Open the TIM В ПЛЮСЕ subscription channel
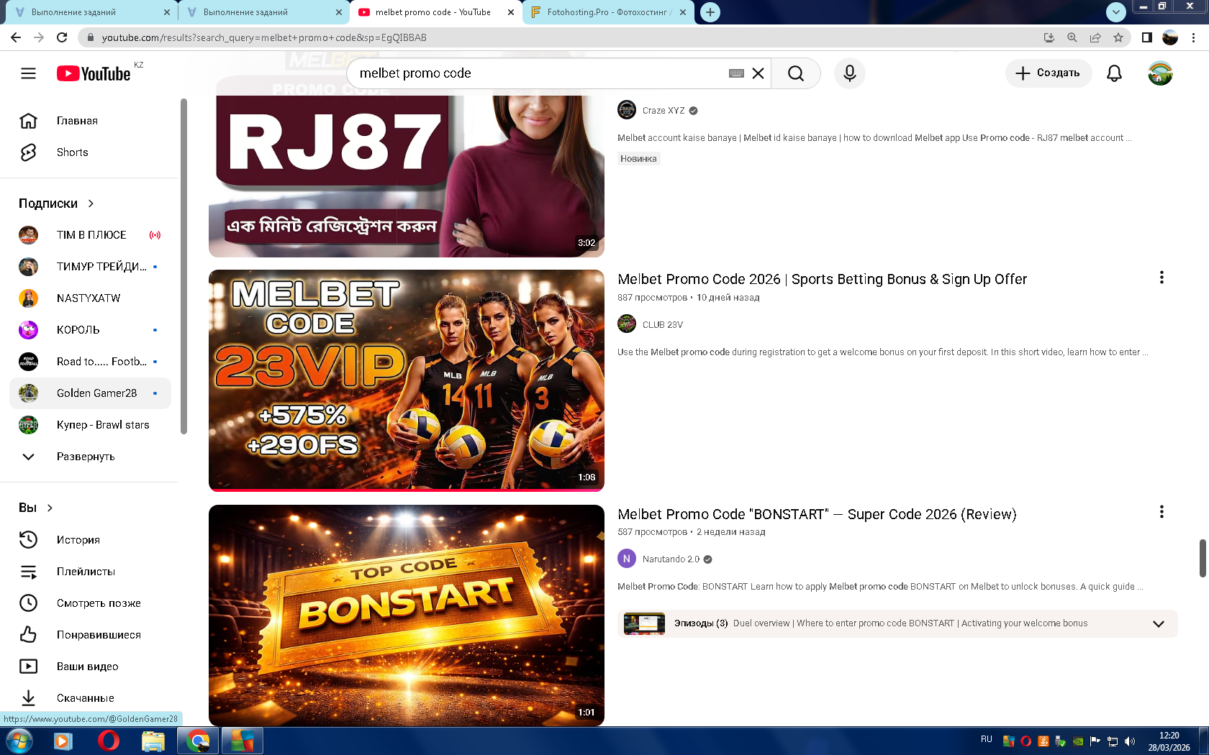The width and height of the screenshot is (1209, 755). tap(91, 235)
